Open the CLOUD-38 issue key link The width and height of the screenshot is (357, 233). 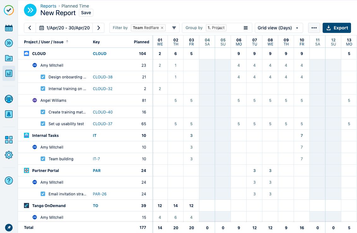(x=102, y=77)
